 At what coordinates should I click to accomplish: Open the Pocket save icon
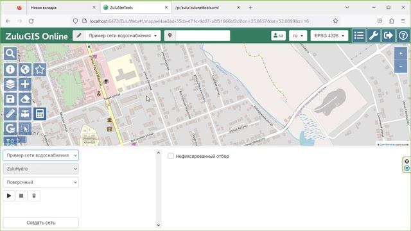point(380,21)
